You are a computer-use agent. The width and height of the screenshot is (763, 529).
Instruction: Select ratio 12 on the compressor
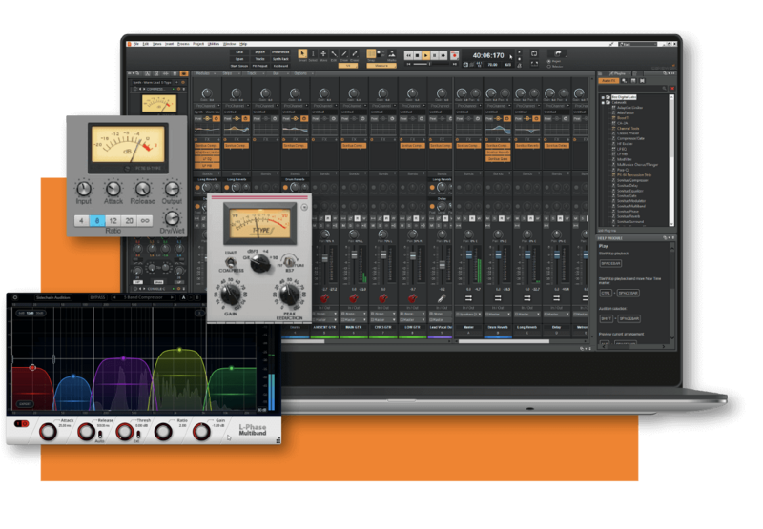[112, 220]
